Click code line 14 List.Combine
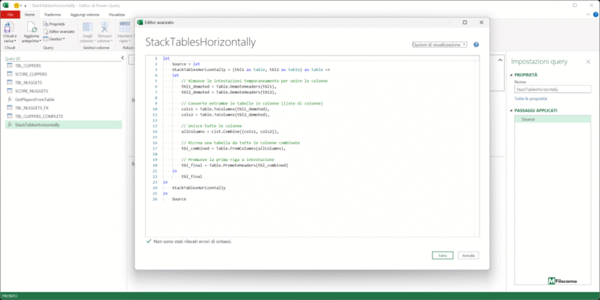 click(x=230, y=131)
